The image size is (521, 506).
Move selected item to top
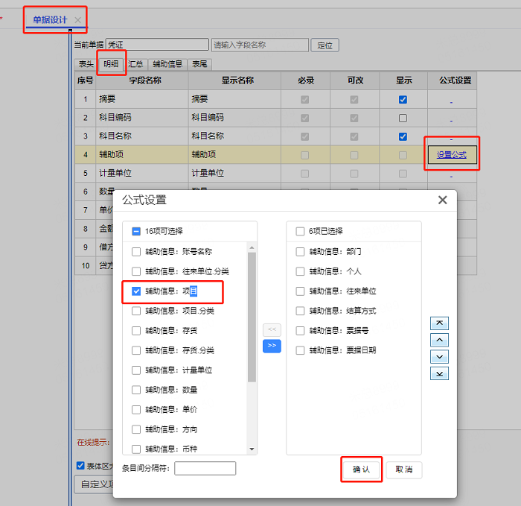(439, 323)
